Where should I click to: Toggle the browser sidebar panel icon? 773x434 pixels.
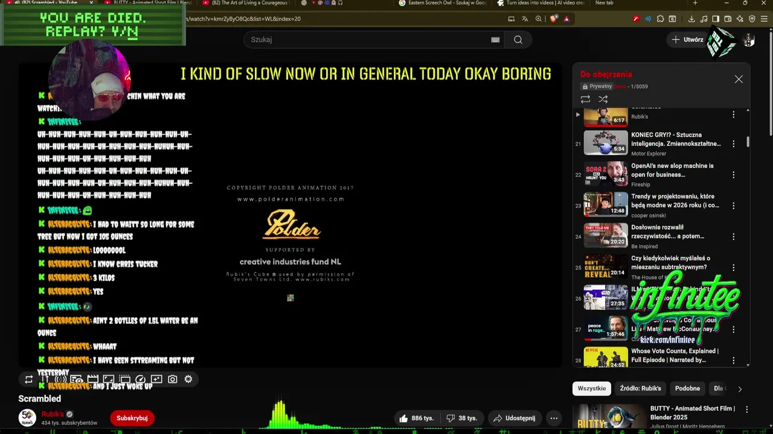click(716, 19)
